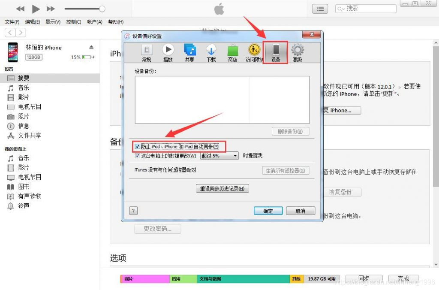
Task: Open the 设备 (Devices) preferences tab
Action: (276, 53)
